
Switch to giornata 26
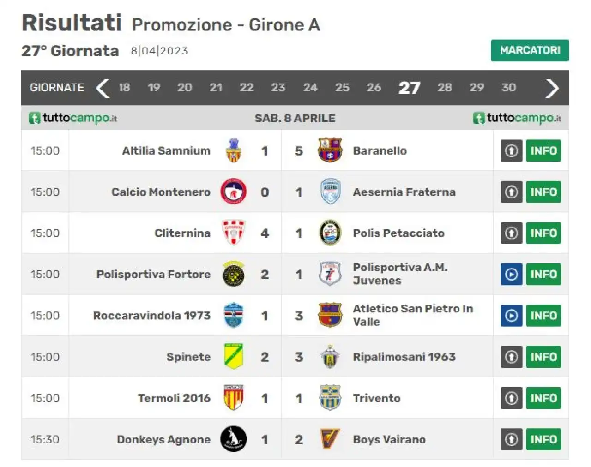point(374,88)
